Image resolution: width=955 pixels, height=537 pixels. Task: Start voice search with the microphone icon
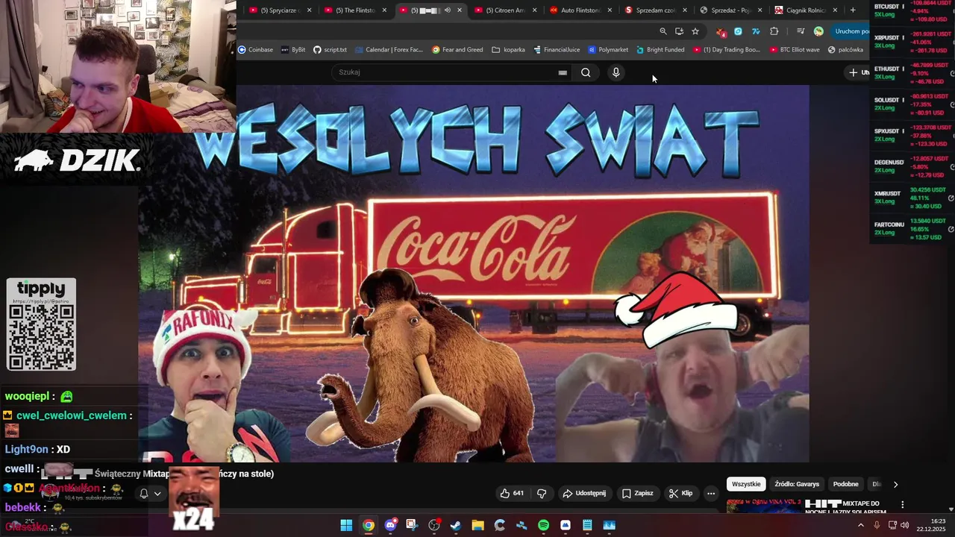point(616,72)
